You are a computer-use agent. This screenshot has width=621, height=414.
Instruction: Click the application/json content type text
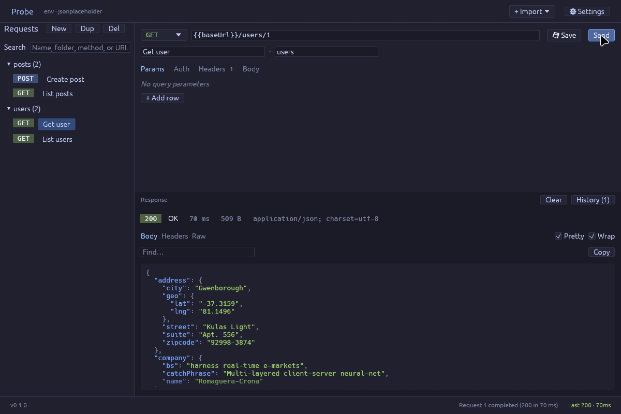pos(316,219)
